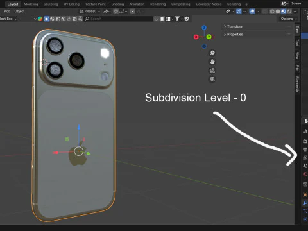Open the Scripting workspace tab
The image size is (308, 231).
[234, 4]
